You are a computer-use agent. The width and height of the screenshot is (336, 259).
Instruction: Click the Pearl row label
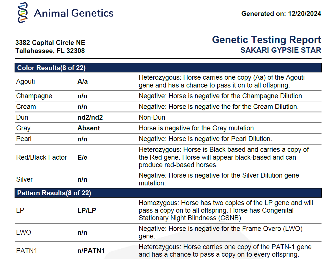coord(24,139)
